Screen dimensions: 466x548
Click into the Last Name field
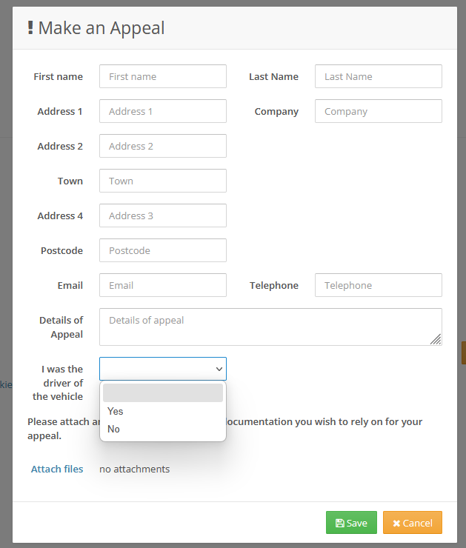pos(378,76)
